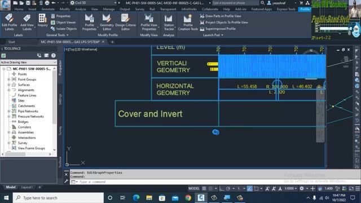Viewport: 361px width, 203px height.
Task: Switch to Layout1 tab
Action: click(27, 187)
